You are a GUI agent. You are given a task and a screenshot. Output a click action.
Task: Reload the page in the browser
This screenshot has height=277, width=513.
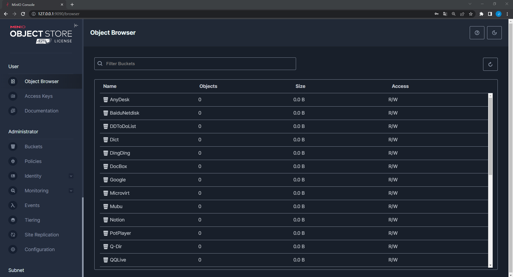click(x=23, y=14)
